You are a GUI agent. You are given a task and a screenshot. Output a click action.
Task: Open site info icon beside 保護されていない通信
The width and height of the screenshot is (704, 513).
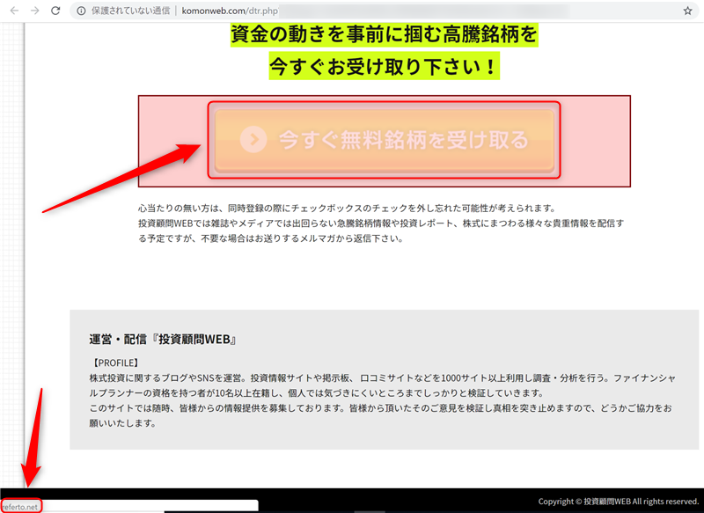81,11
